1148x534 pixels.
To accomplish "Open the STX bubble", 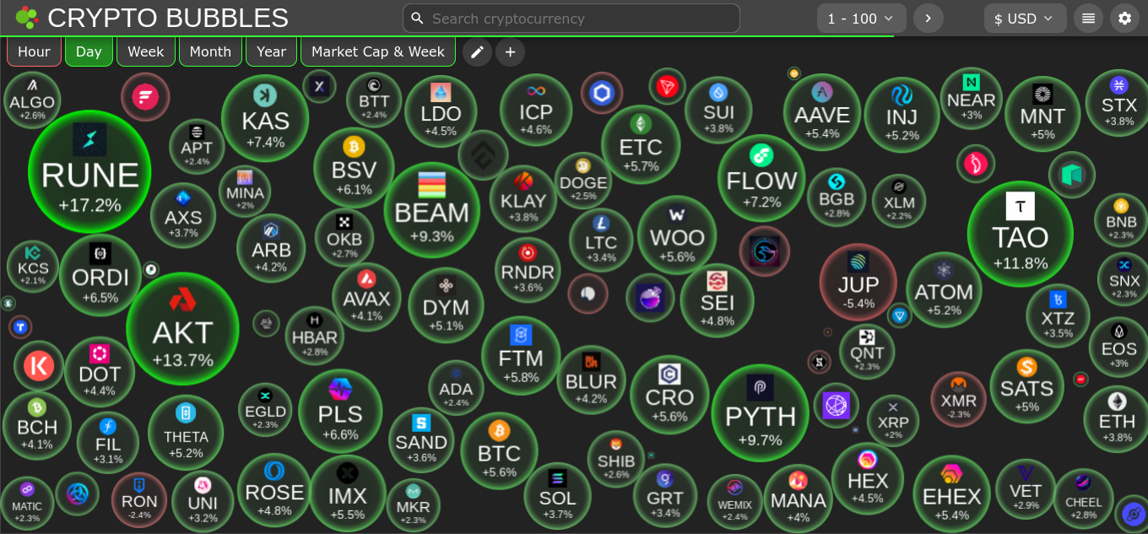I will (1118, 101).
